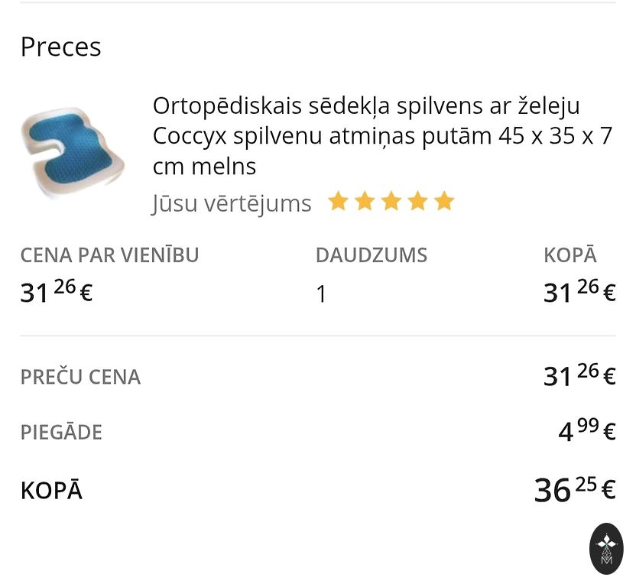
Task: Select the quantity value under DAUDZUMS
Action: 321,294
